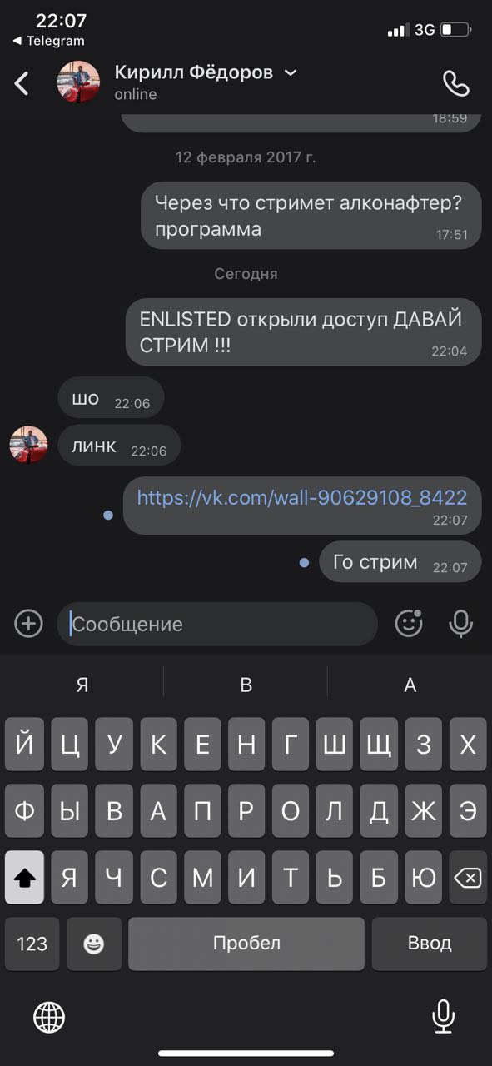Return to Telegram via status bar
This screenshot has height=1066, width=492.
click(x=48, y=41)
